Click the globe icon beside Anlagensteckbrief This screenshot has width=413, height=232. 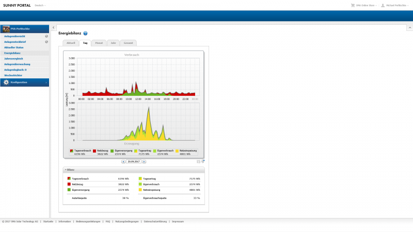tap(46, 42)
